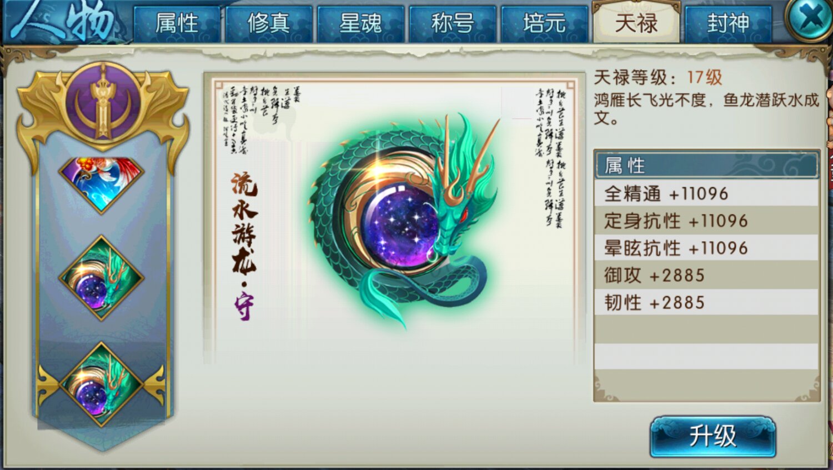Select the 定身抗性 +11096 row
The image size is (833, 470).
706,221
